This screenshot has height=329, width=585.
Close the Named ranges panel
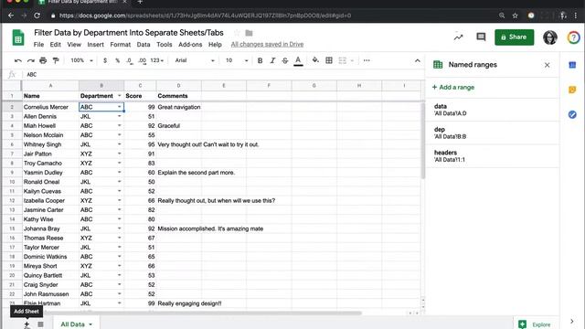547,65
